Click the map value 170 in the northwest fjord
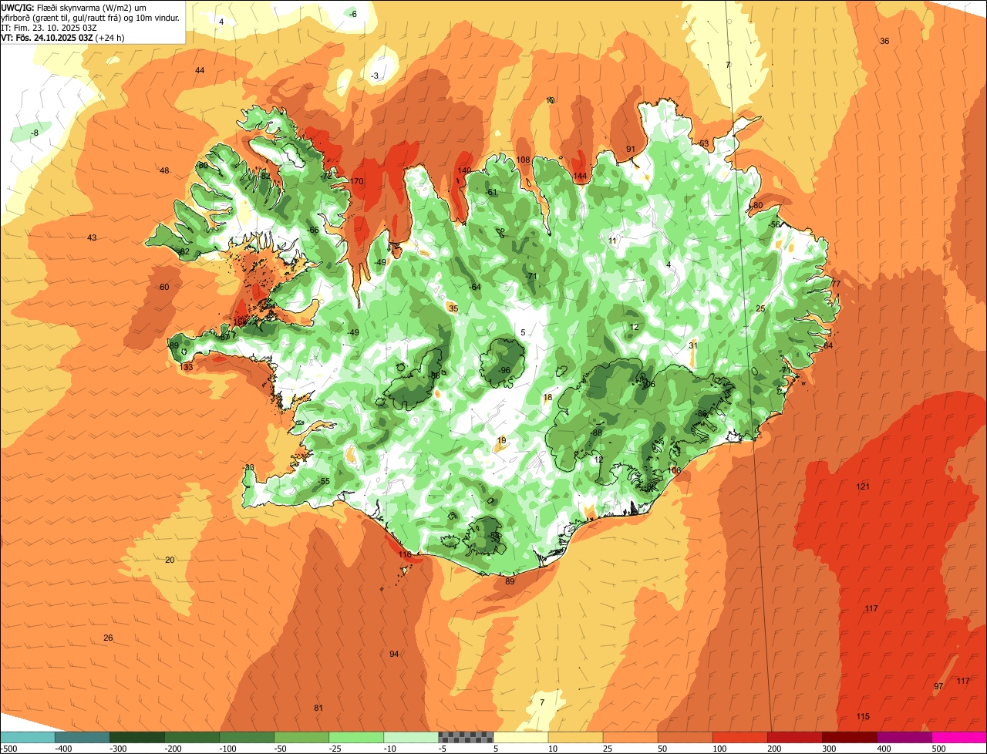 [x=356, y=182]
